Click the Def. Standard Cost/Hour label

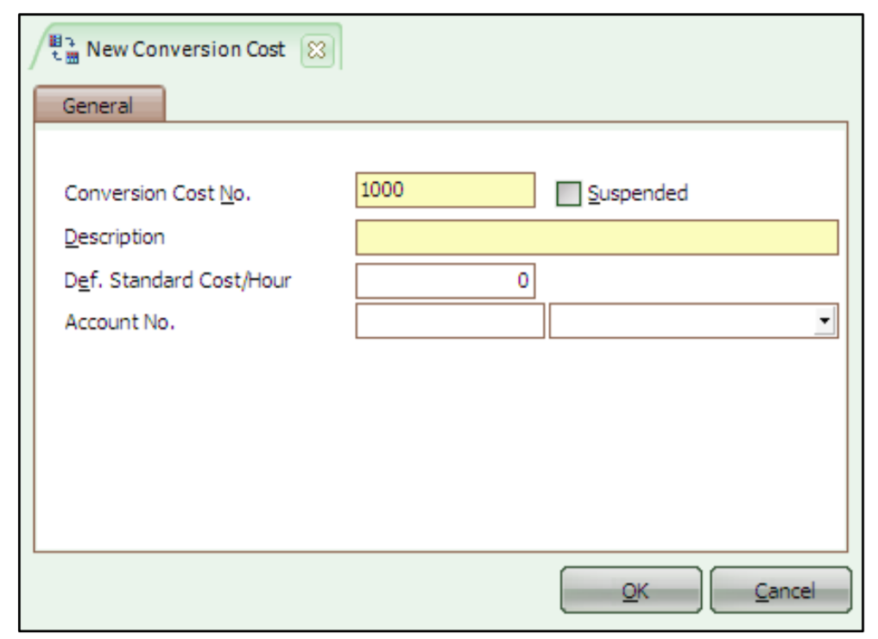tap(178, 280)
